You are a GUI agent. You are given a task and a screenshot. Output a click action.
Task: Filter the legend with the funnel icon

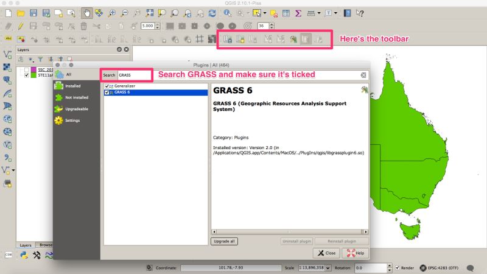(x=40, y=59)
